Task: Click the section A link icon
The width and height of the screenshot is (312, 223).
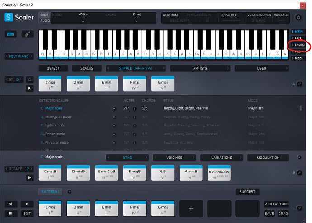Action: click(299, 84)
